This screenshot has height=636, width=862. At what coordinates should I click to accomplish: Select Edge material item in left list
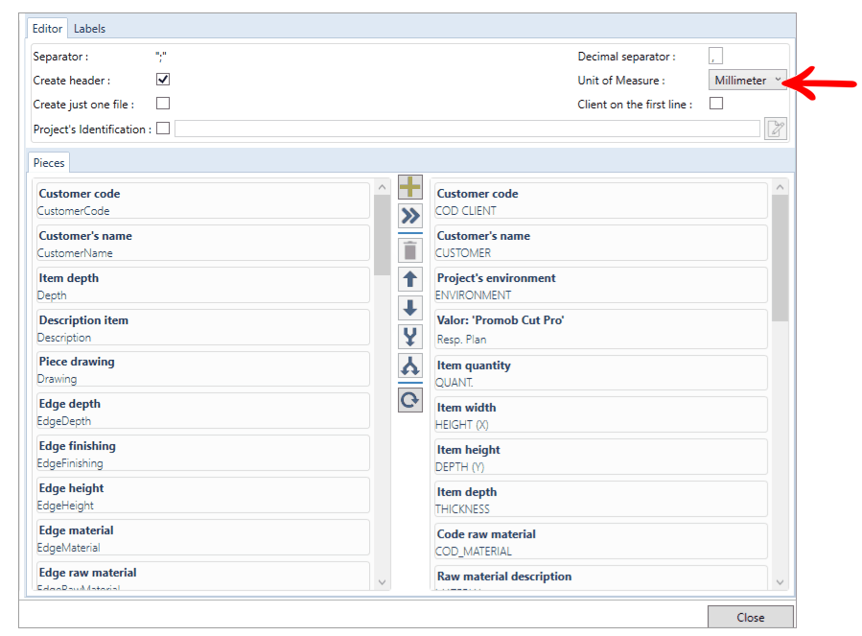(x=203, y=537)
